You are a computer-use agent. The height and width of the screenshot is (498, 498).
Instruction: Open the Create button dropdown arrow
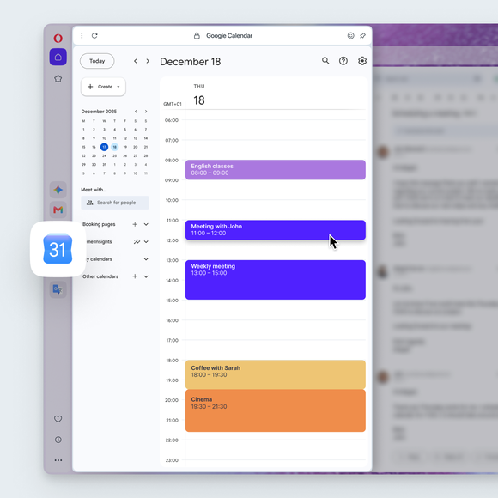(118, 87)
